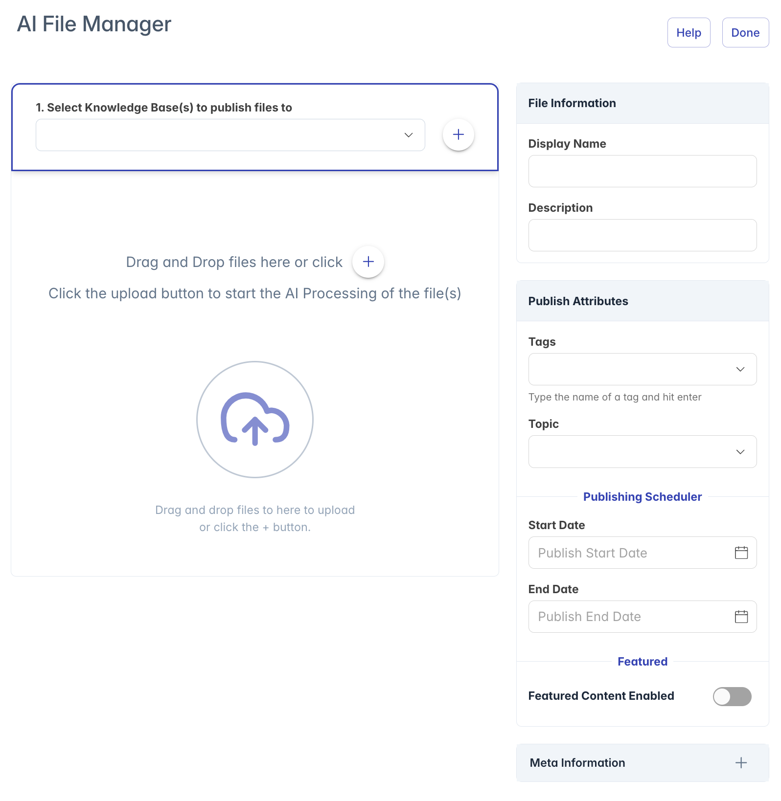Focus the Display Name input field
Screen dimensions: 781x801
tap(643, 171)
